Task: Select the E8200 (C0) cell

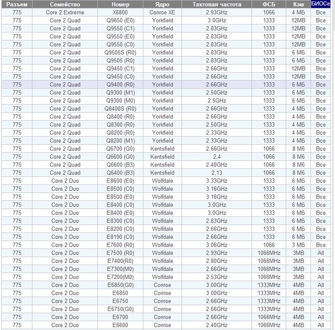Action: coord(120,229)
